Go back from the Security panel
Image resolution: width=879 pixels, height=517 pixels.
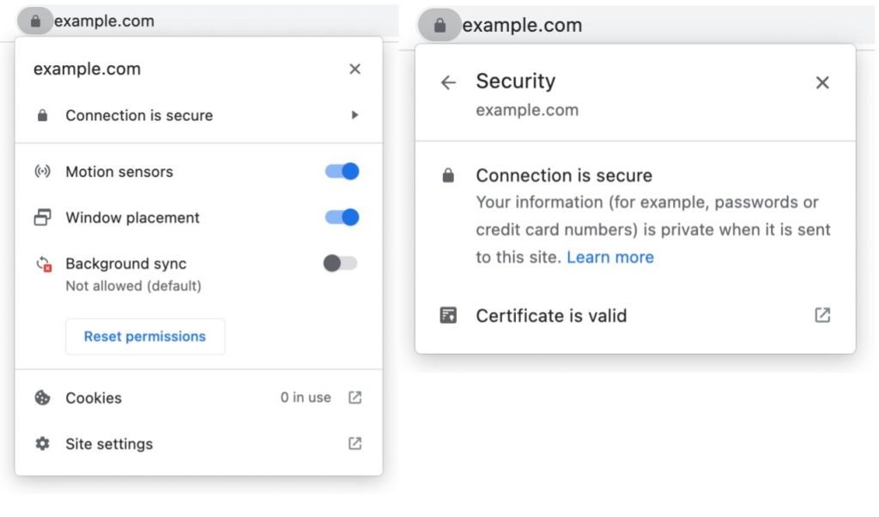(x=448, y=82)
